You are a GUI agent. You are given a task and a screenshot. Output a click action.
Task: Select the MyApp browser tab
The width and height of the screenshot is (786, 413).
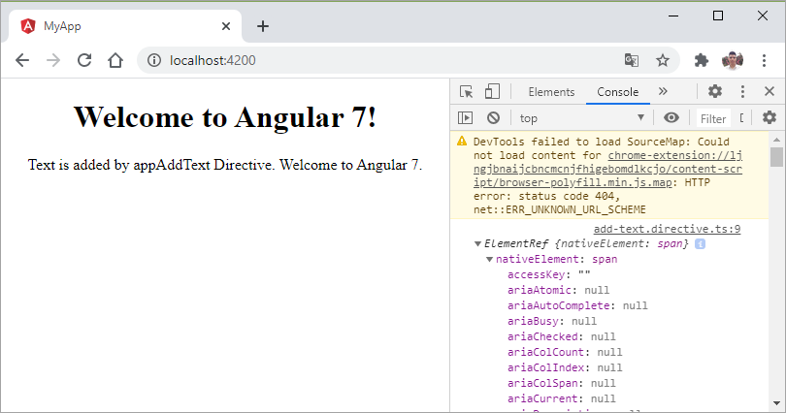pos(125,26)
